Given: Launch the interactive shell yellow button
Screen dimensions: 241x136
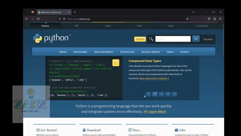Looking at the screenshot, I should tap(116, 63).
